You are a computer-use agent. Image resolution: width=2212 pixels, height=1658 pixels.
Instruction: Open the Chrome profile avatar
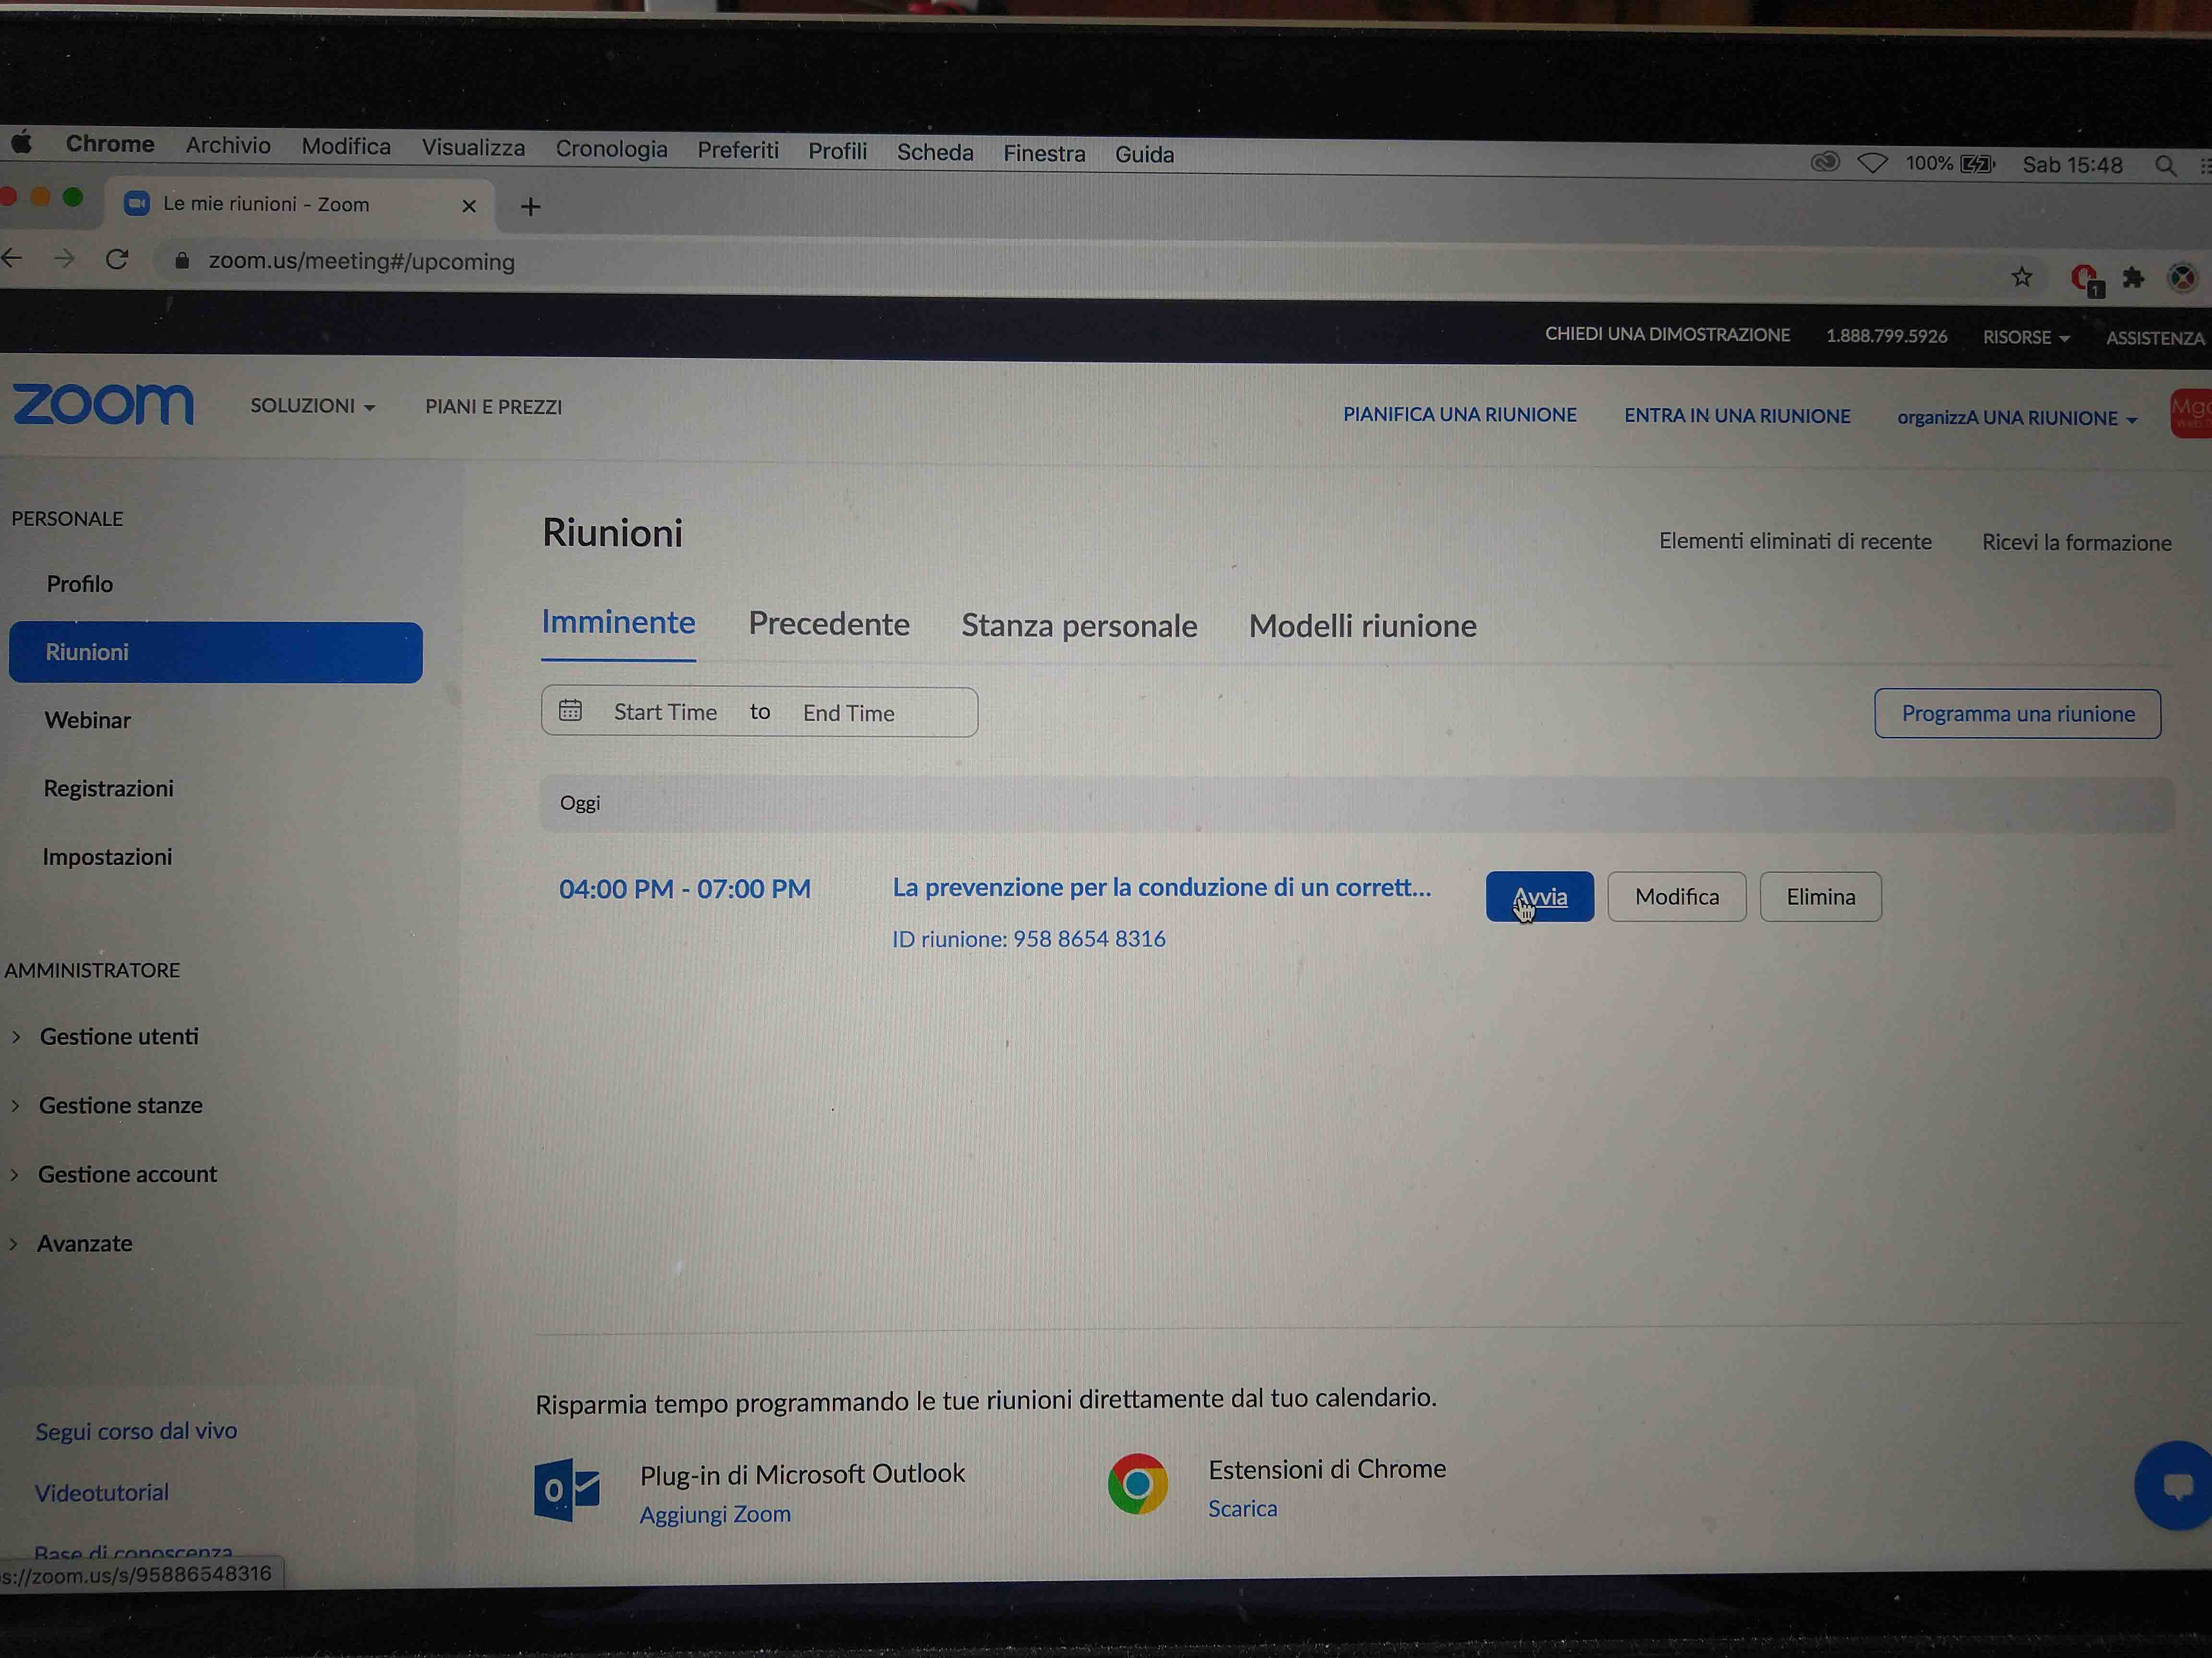coord(2183,278)
